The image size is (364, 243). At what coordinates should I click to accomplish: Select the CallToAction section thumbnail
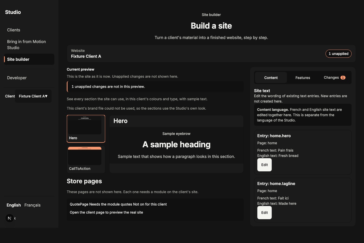(86, 159)
